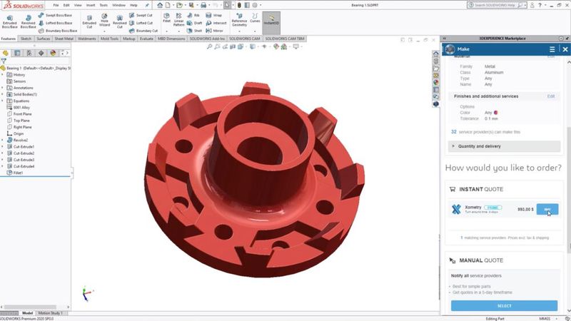Click SELECT under Manual Quote
571x321 pixels.
tap(504, 305)
